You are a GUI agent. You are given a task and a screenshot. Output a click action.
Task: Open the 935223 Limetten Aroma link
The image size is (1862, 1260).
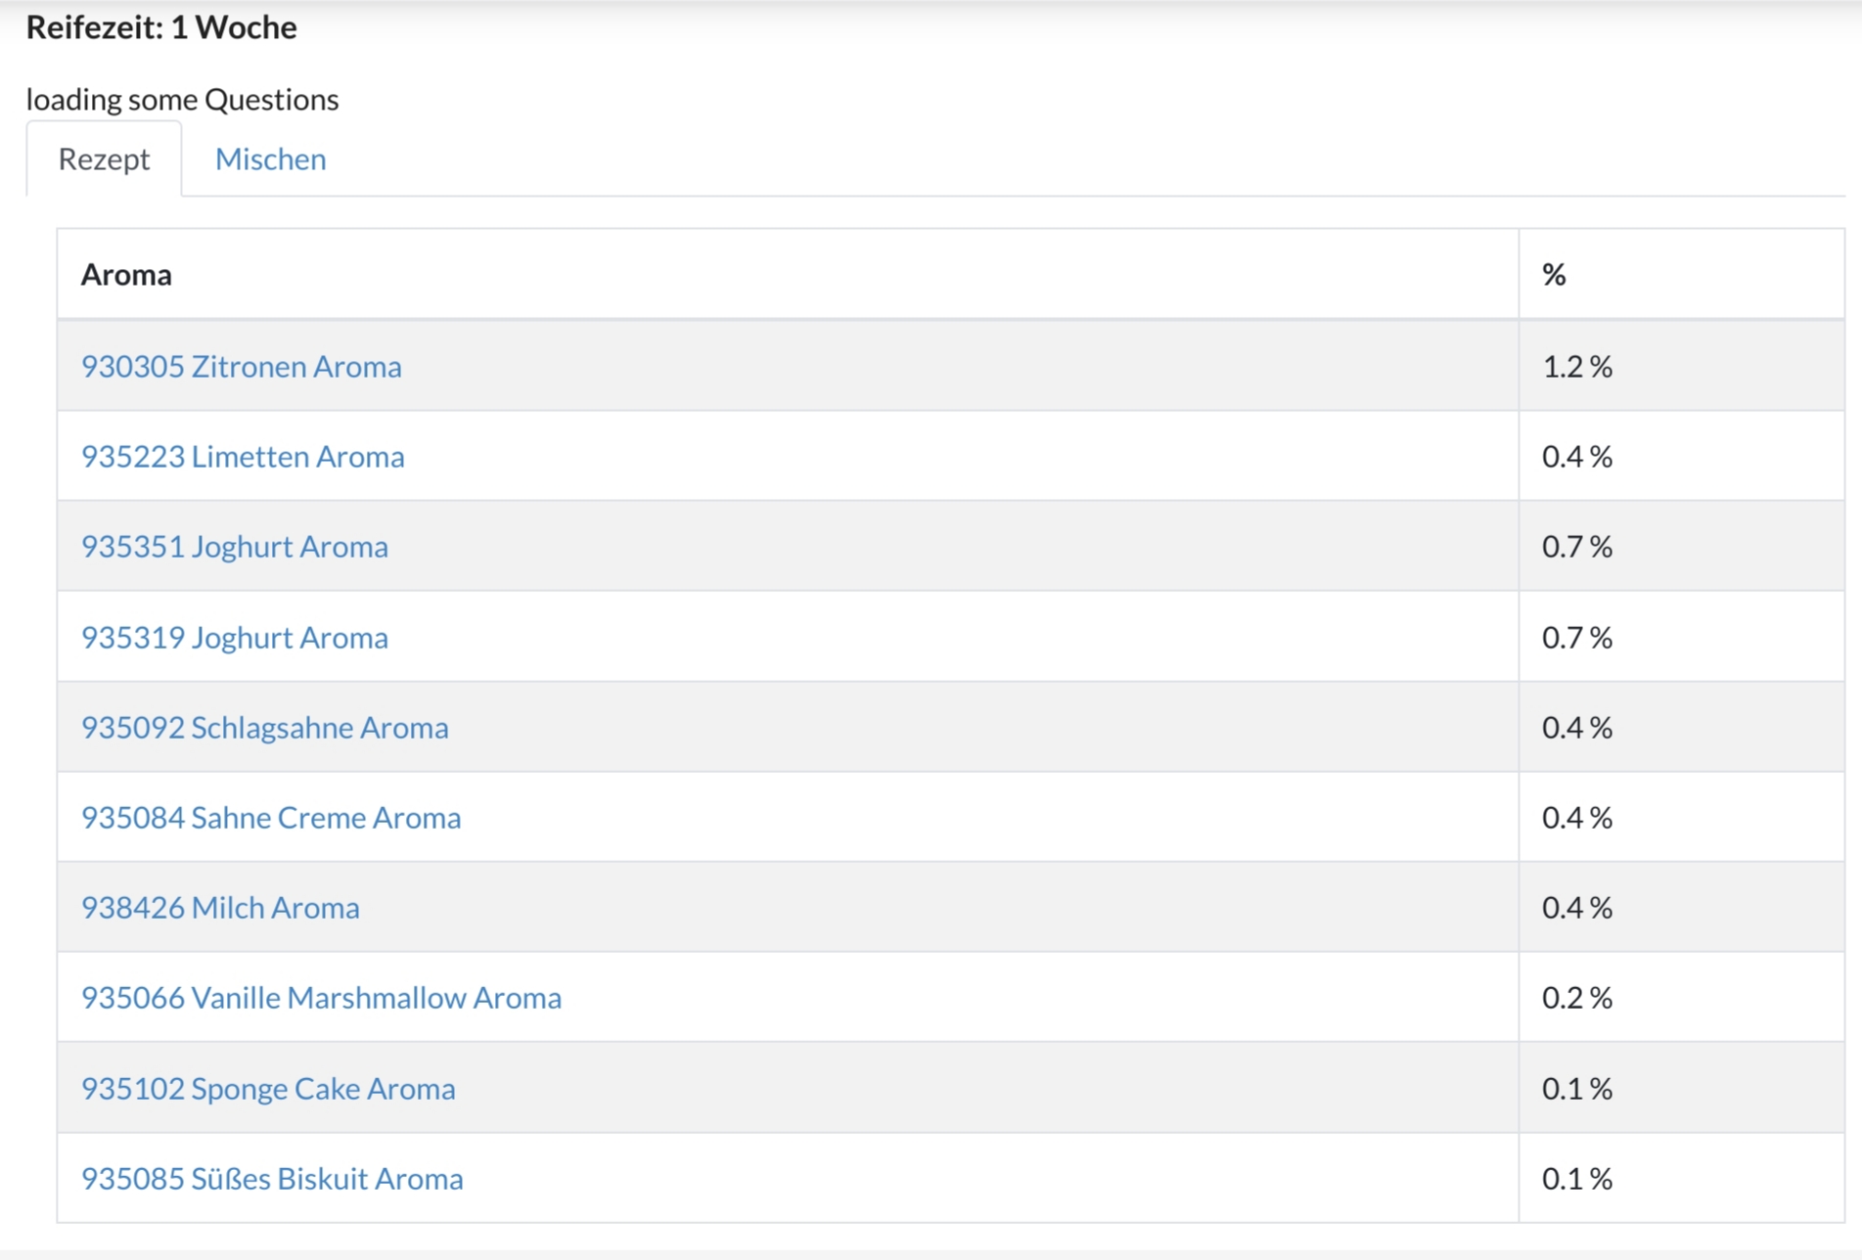click(x=242, y=456)
